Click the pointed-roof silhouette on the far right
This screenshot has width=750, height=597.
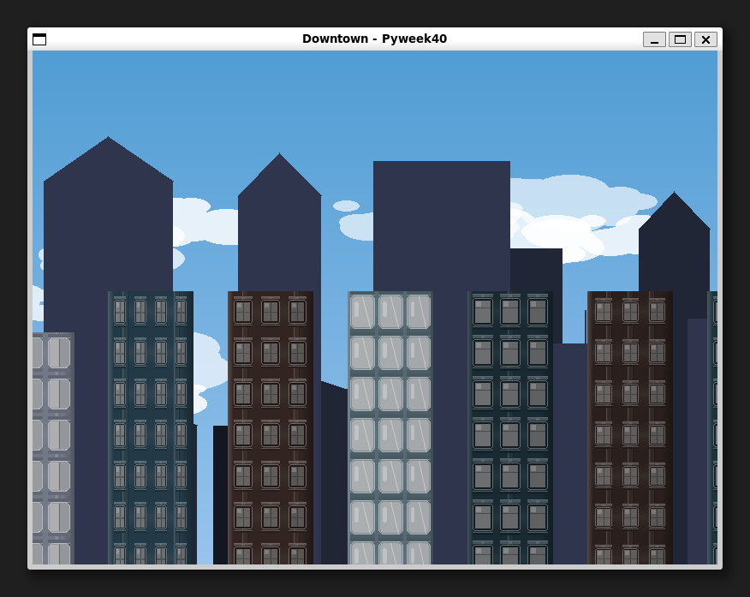tap(674, 248)
